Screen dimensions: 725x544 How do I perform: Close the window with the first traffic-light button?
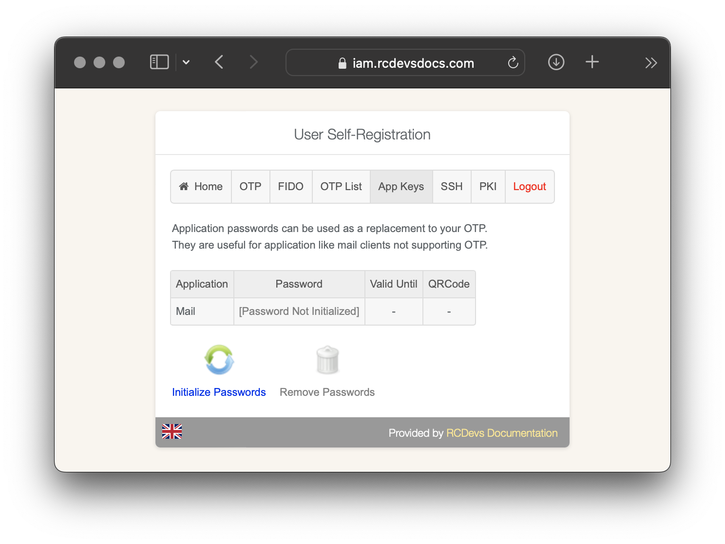pos(80,62)
